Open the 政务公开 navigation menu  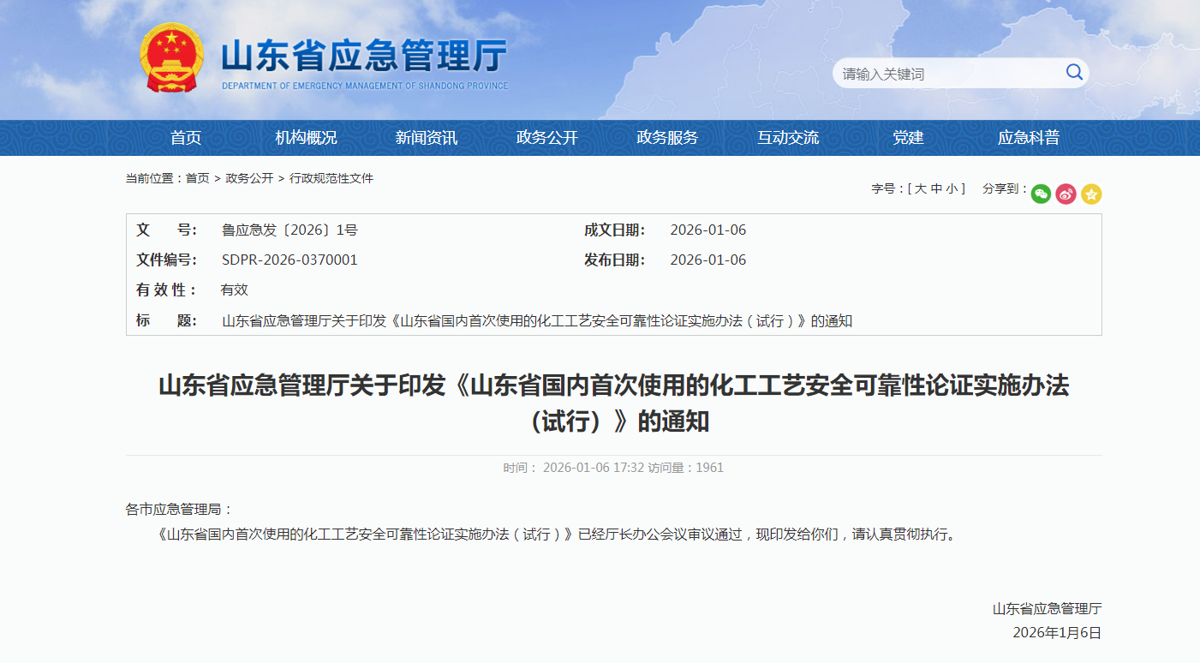(547, 138)
